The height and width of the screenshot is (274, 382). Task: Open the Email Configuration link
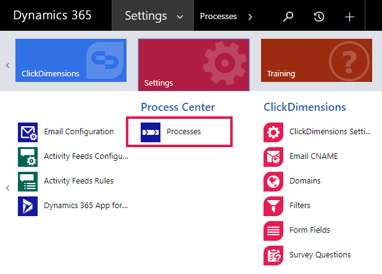pyautogui.click(x=79, y=132)
